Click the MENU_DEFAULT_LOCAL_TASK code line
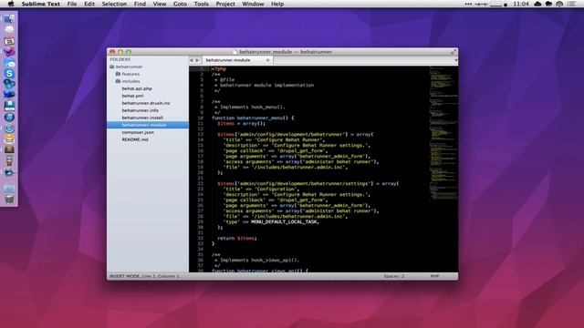This screenshot has width=584, height=328. (x=271, y=222)
